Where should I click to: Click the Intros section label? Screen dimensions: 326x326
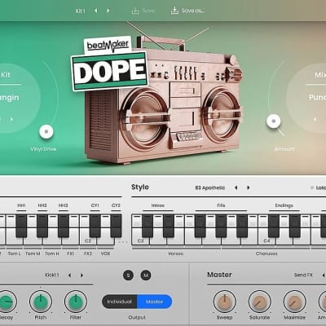tap(158, 205)
